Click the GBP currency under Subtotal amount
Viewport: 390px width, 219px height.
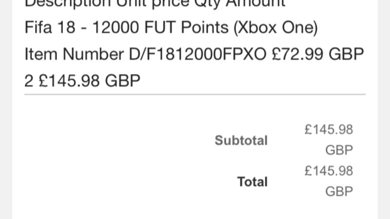click(339, 150)
